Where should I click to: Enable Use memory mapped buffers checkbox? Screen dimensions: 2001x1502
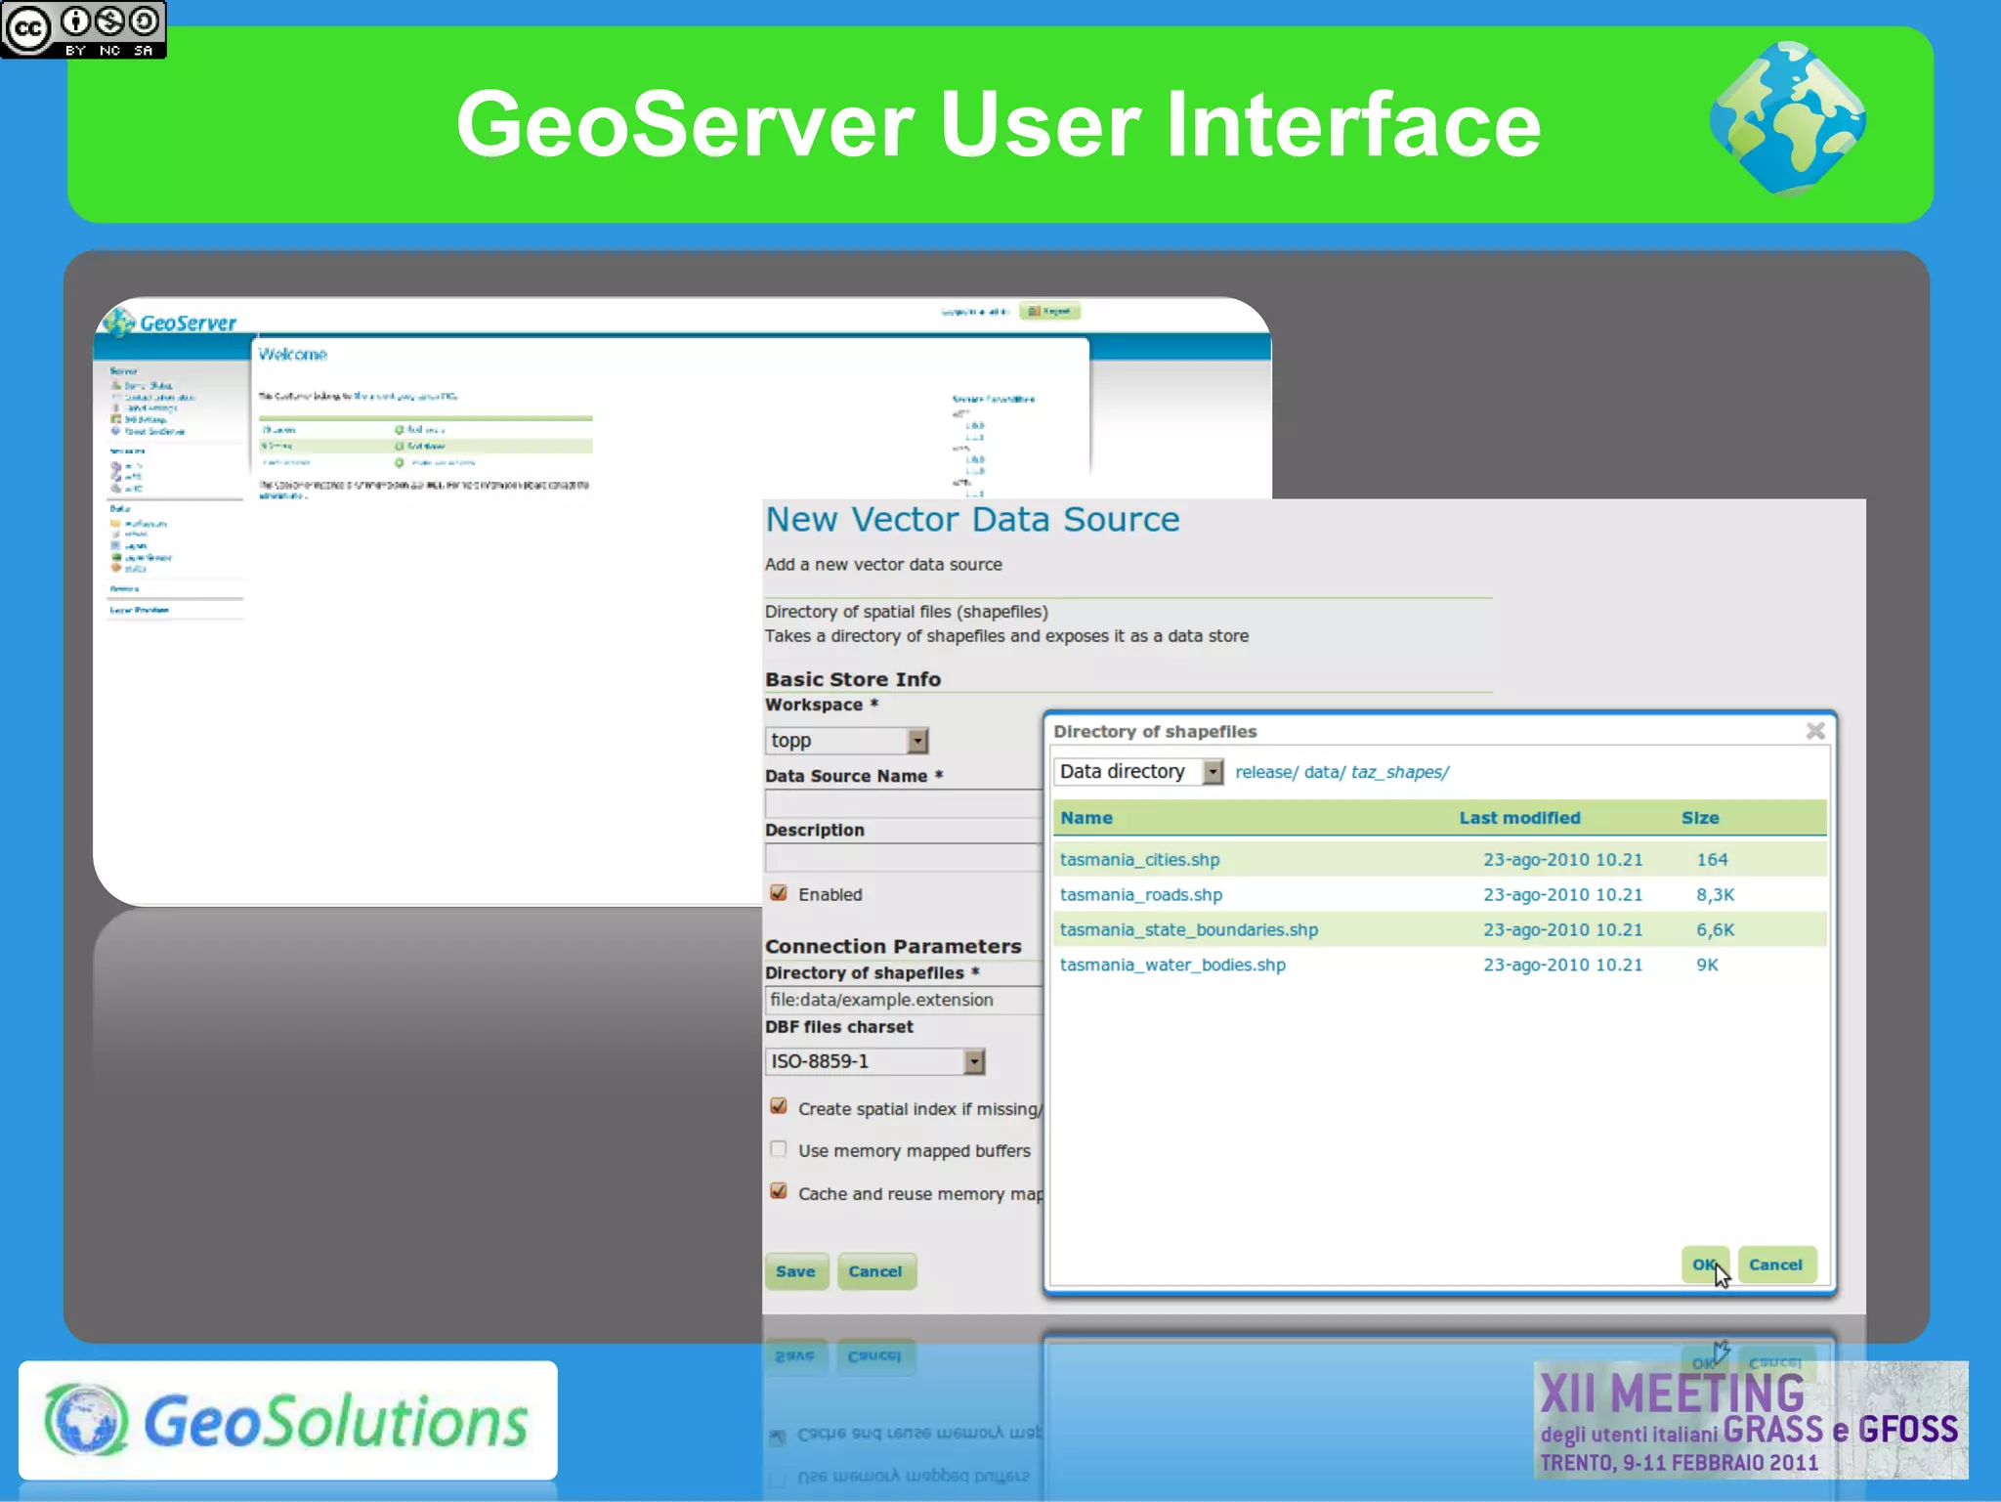779,1149
